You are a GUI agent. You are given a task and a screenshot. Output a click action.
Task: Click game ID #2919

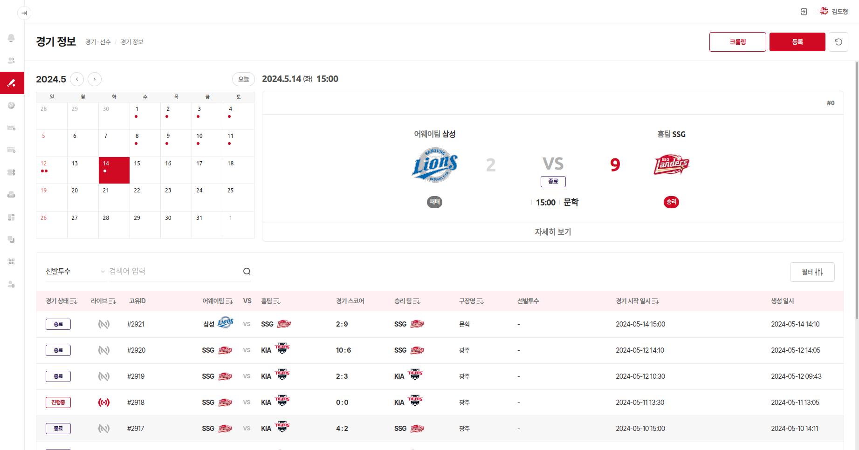(136, 376)
